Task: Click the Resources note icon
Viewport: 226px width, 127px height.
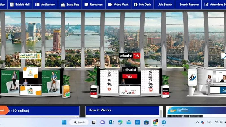Action: pyautogui.click(x=86, y=5)
